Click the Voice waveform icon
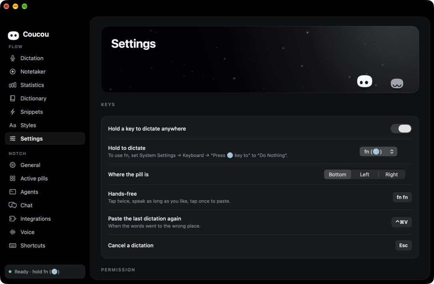This screenshot has width=434, height=284. 13,232
